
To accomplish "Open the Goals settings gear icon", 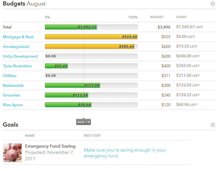I will tap(212, 125).
